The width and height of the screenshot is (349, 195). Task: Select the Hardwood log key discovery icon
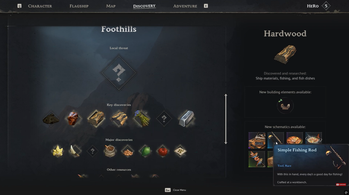[96, 119]
